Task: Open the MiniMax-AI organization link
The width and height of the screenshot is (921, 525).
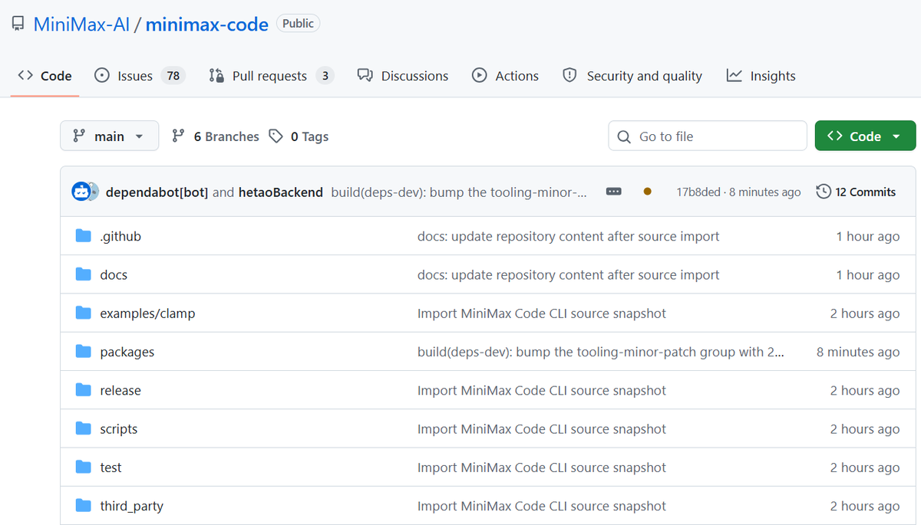Action: click(82, 25)
